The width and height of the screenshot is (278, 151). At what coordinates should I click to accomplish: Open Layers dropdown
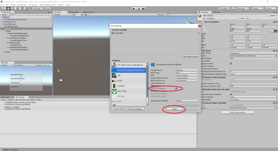click(x=257, y=8)
